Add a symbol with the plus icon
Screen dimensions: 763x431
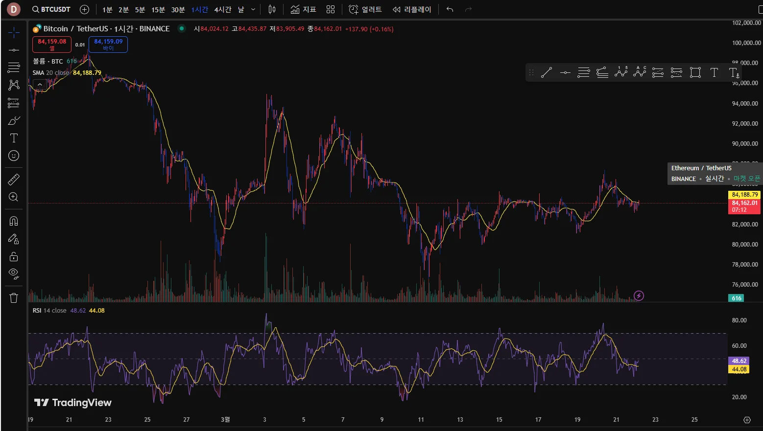tap(84, 9)
